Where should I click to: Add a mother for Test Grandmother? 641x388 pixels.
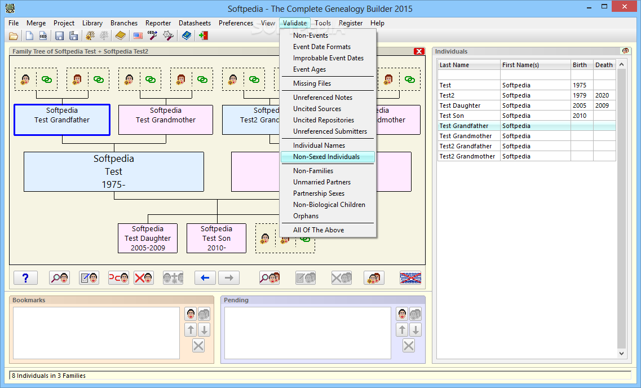(x=181, y=80)
